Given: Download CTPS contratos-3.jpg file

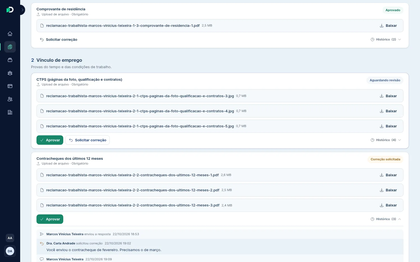Looking at the screenshot, I should pos(388,96).
